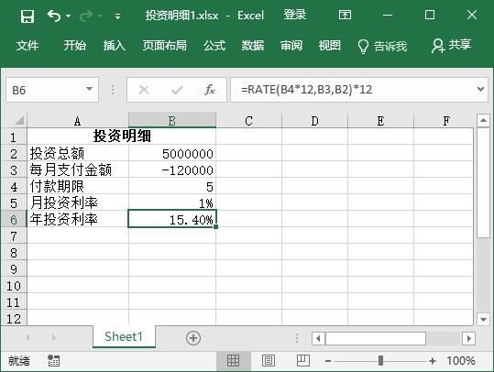494x372 pixels.
Task: Click the vertical scrollbar thumb
Action: coord(483,182)
